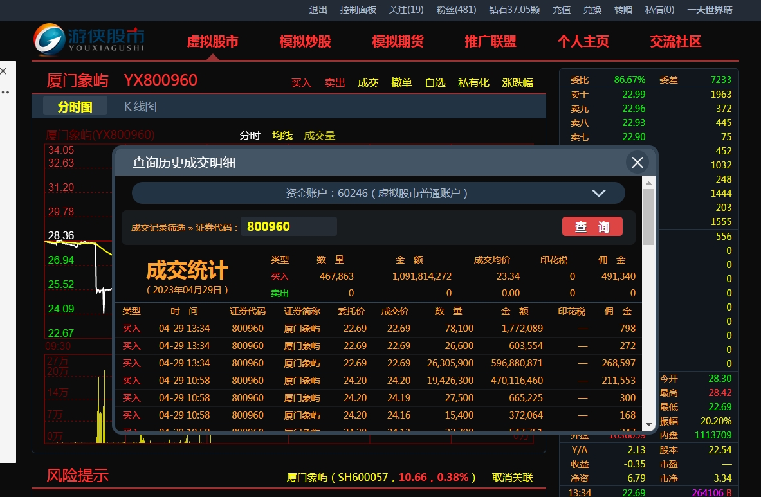Expand the 资金账户 60246 dropdown
This screenshot has width=761, height=497.
(x=378, y=193)
